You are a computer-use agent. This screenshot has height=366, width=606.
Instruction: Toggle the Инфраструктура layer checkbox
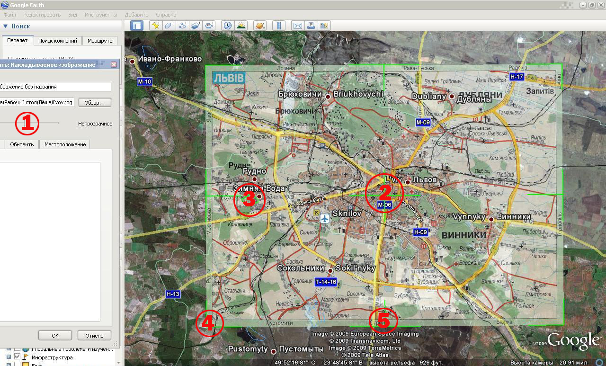click(x=18, y=357)
